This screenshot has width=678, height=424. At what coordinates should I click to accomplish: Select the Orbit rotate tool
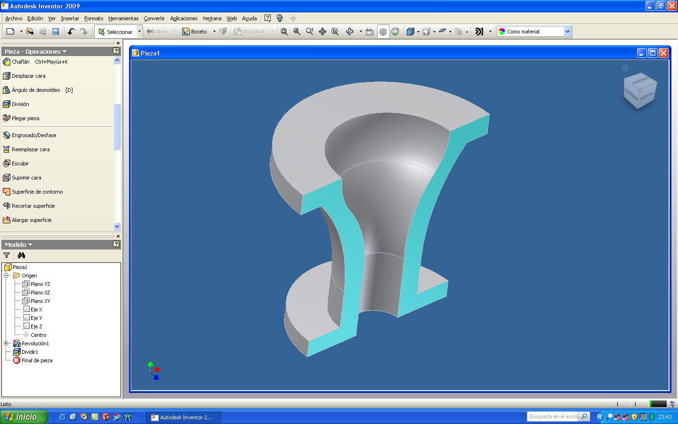point(350,32)
